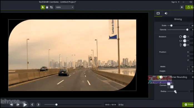
Task: Click the X rotation dial
Action: (x=185, y=45)
